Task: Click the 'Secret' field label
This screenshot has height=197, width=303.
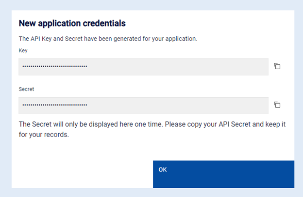Action: click(x=26, y=89)
